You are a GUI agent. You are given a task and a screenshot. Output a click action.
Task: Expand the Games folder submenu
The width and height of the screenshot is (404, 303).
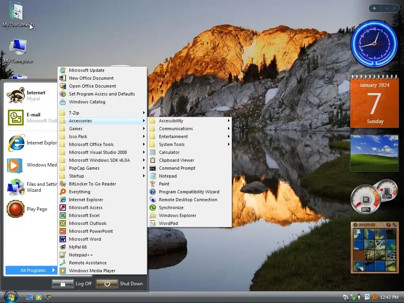click(102, 129)
